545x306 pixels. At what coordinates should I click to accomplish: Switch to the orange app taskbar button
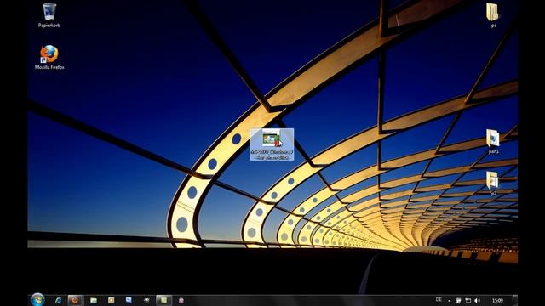click(76, 300)
